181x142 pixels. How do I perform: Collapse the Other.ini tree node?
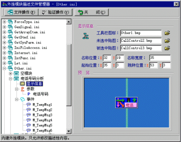click(x=4, y=68)
